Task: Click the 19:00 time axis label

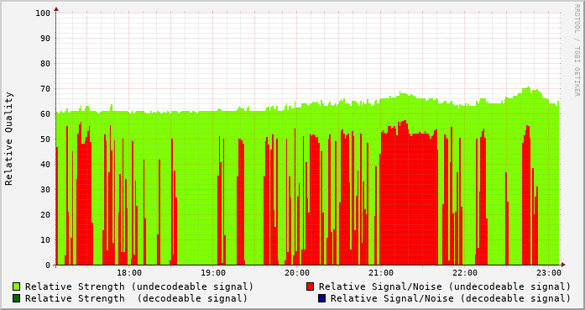Action: point(213,273)
